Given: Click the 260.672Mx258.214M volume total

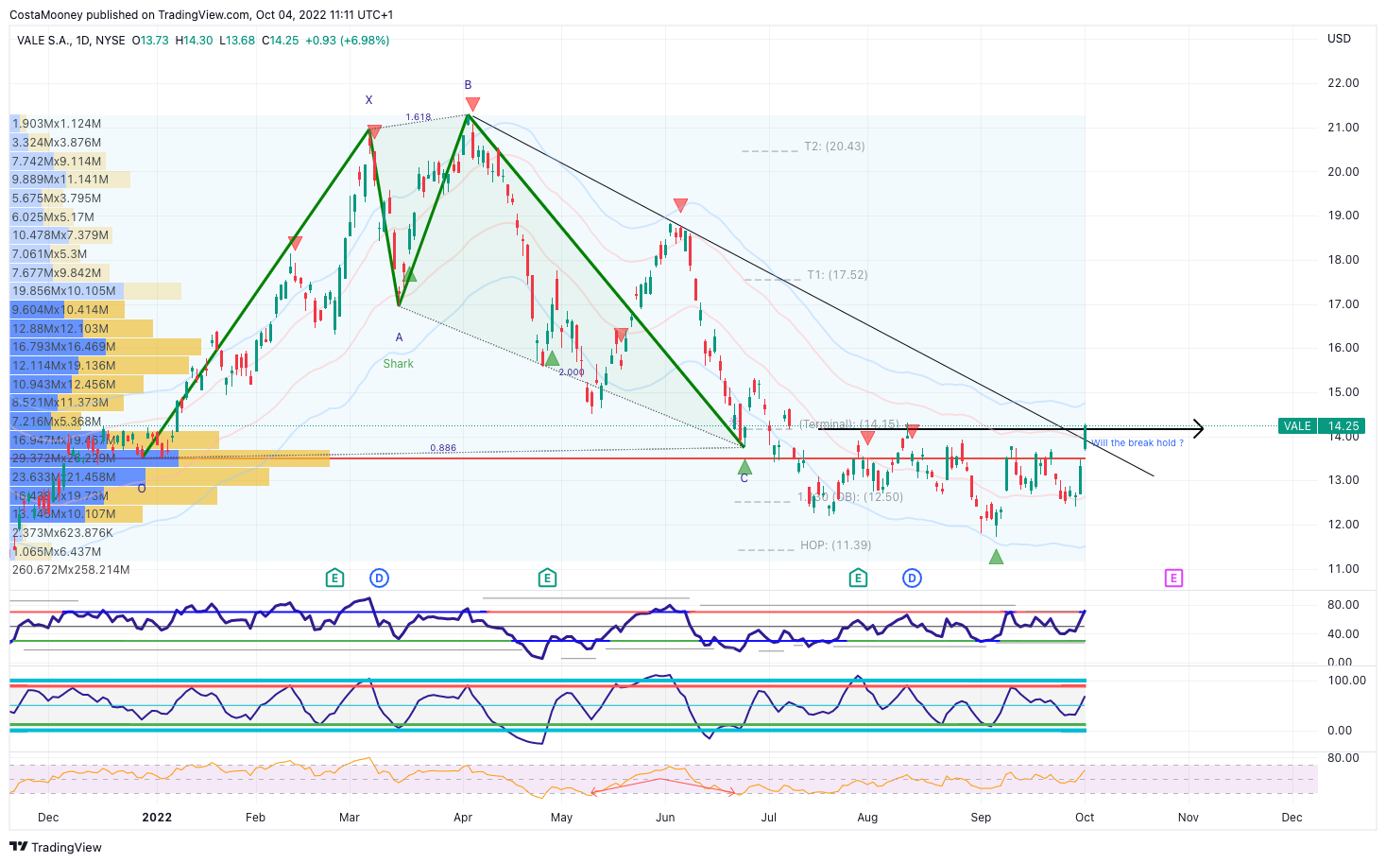Looking at the screenshot, I should (71, 570).
